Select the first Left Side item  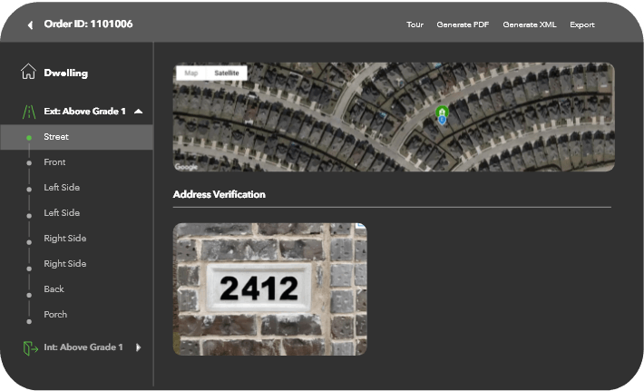[x=62, y=188]
